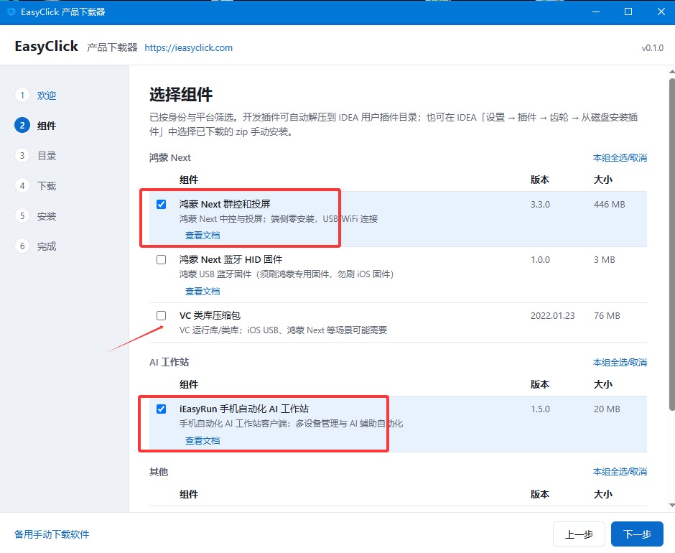Open 查看文档 for 鸿蒙 Next 群控和投屏
The height and width of the screenshot is (553, 675).
(x=202, y=235)
